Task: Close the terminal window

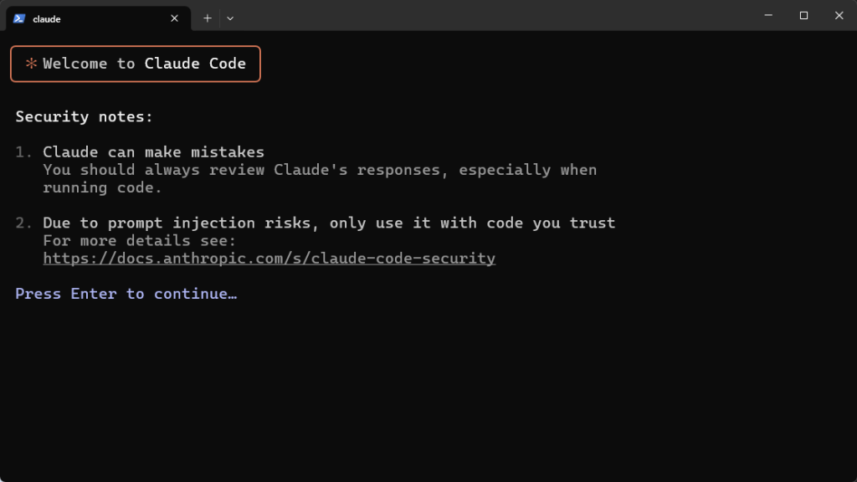Action: point(839,15)
